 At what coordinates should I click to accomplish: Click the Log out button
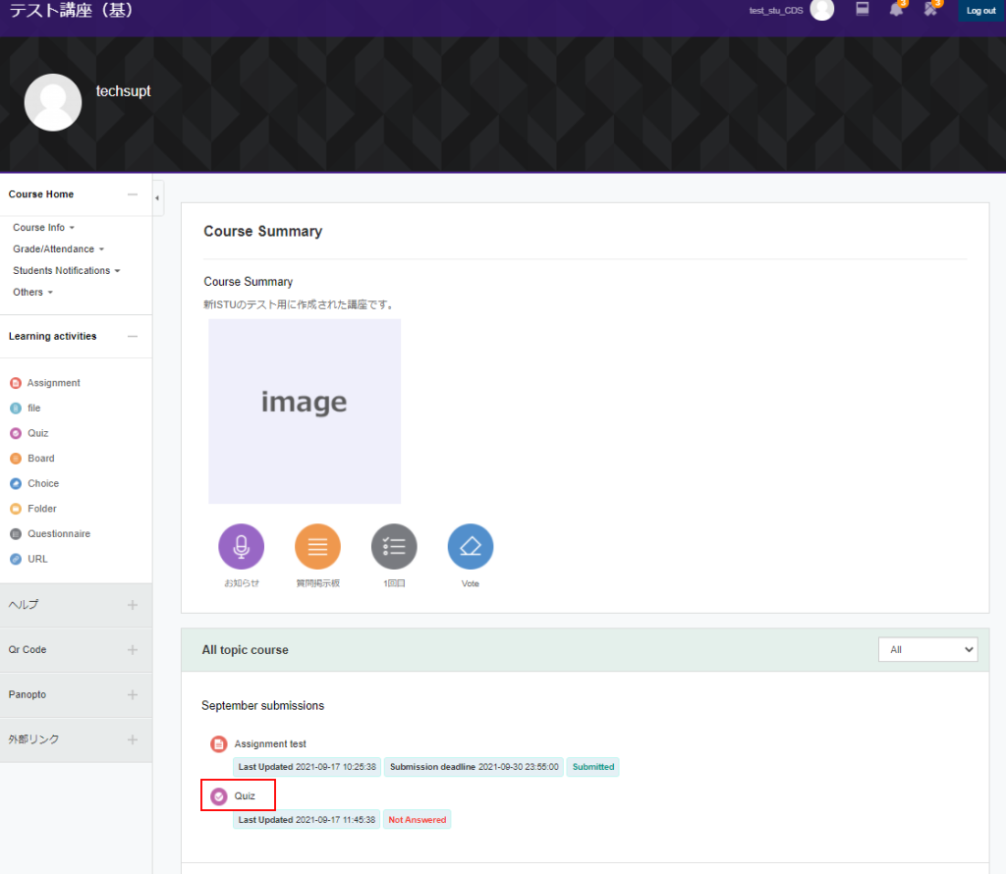coord(980,11)
